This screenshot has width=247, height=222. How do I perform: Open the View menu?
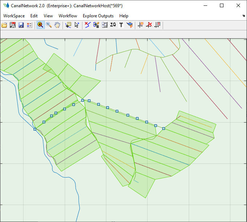click(x=48, y=16)
